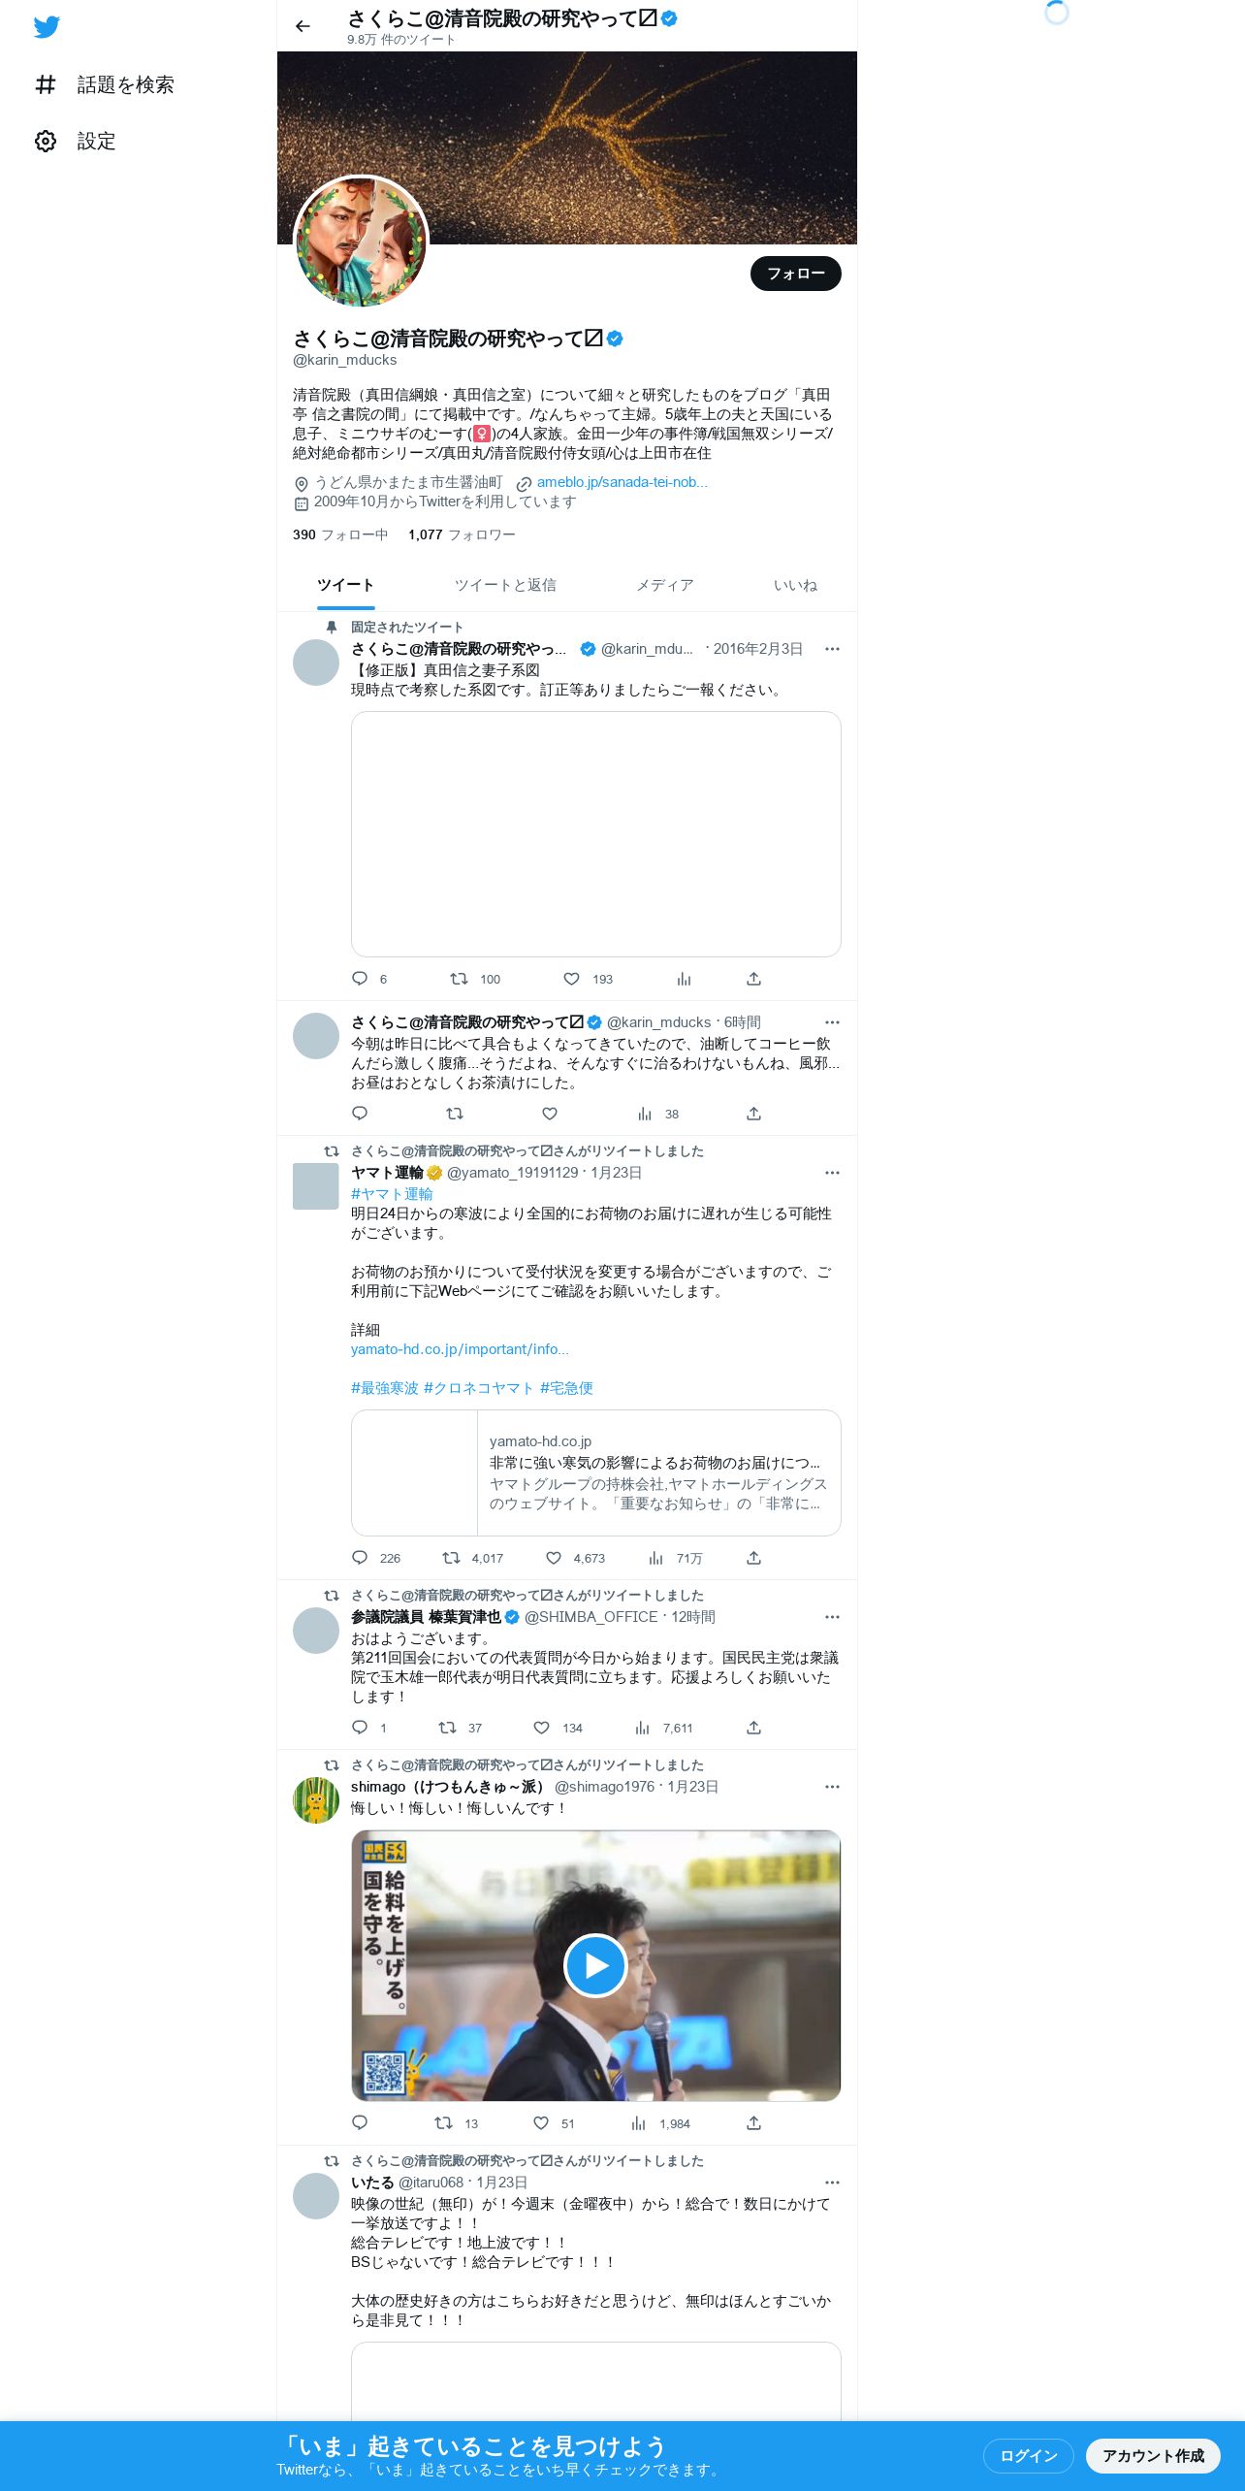View analytics on the 71万 views tweet

(x=656, y=1558)
